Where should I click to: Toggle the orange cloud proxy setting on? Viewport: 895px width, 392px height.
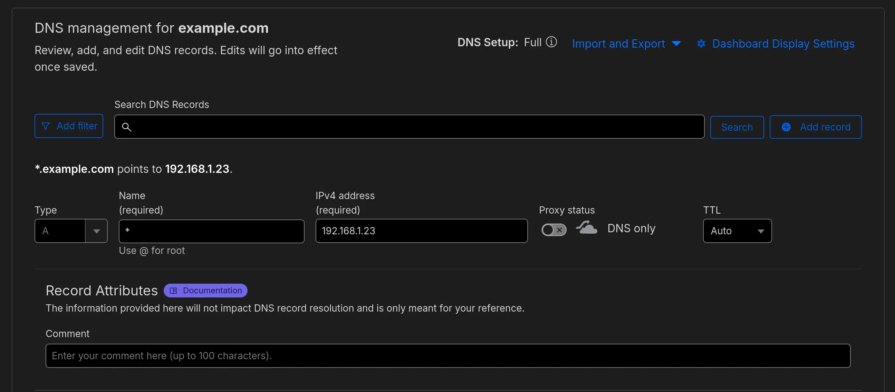554,229
